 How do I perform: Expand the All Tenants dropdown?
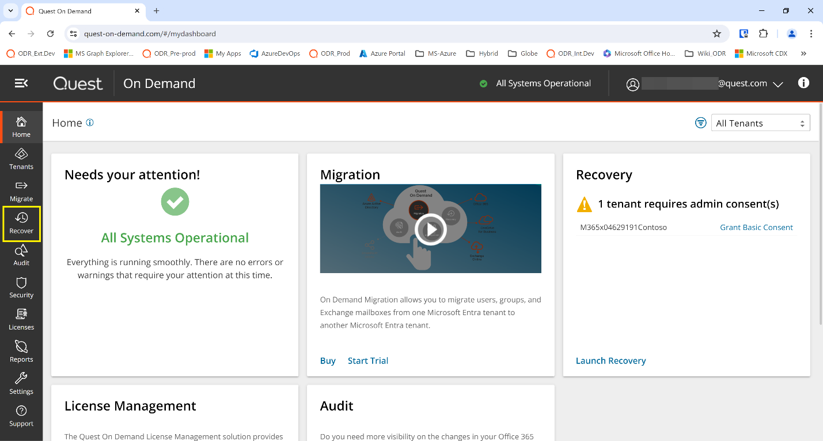click(x=760, y=123)
